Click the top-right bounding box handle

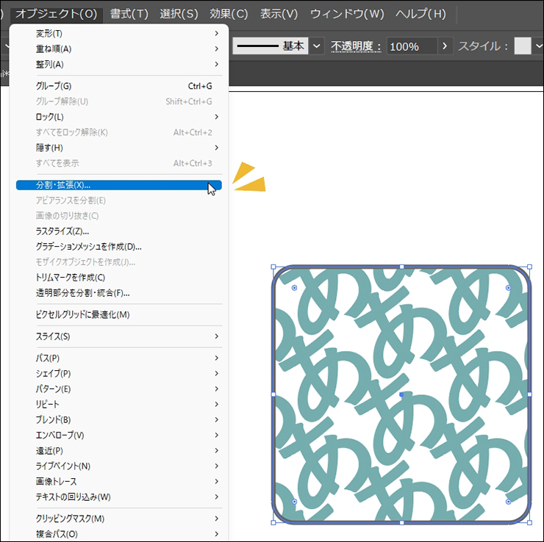(529, 267)
